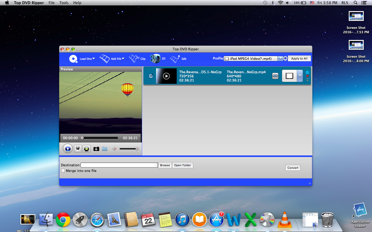The image size is (372, 232).
Task: Remove the item with red X
Action: point(307,76)
